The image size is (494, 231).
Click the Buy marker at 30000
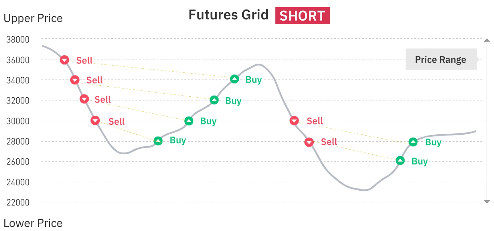pyautogui.click(x=189, y=121)
